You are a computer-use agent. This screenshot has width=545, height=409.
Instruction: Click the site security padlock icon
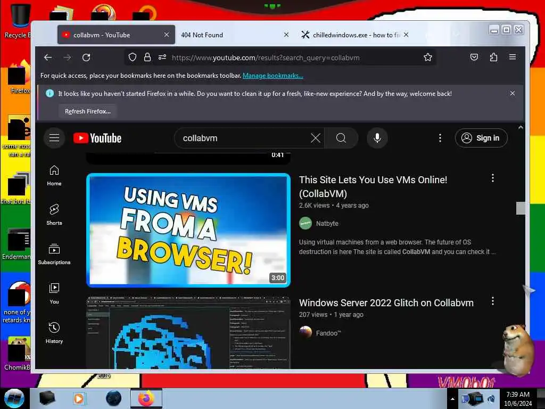[147, 57]
